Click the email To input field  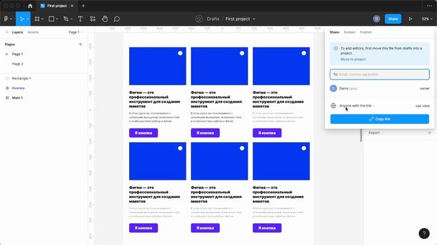point(380,74)
